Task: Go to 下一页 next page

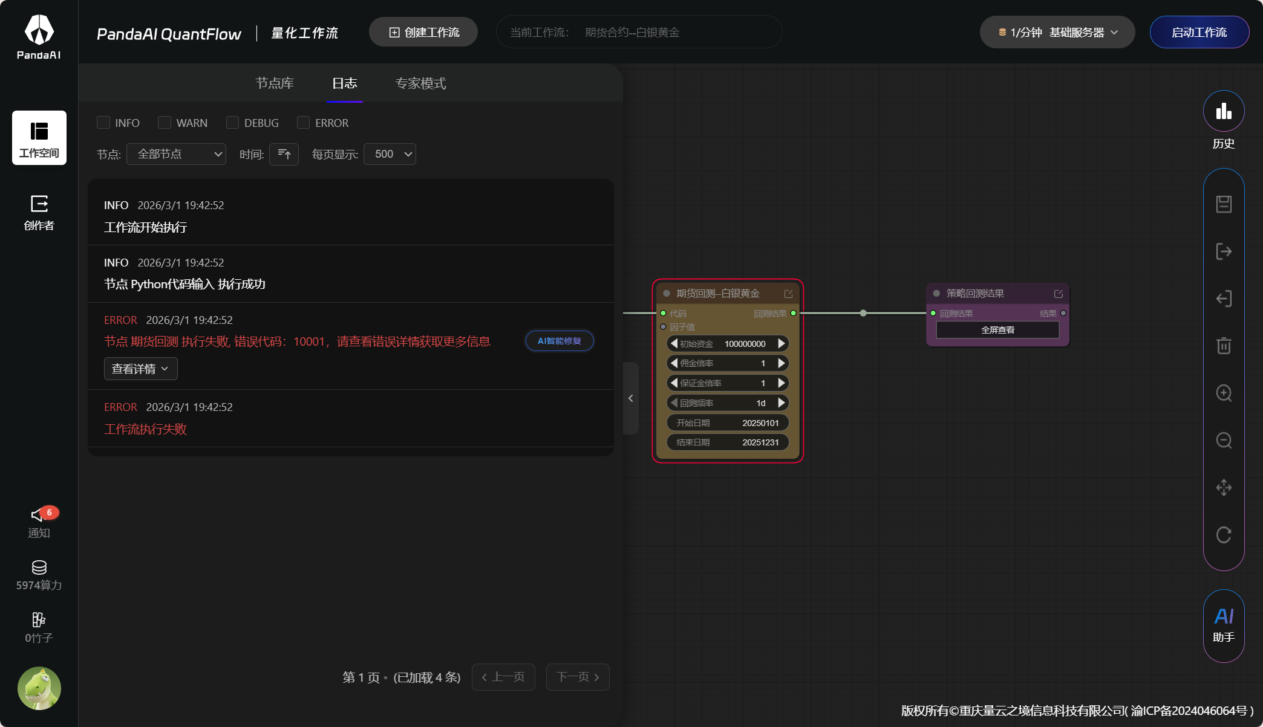Action: (x=578, y=677)
